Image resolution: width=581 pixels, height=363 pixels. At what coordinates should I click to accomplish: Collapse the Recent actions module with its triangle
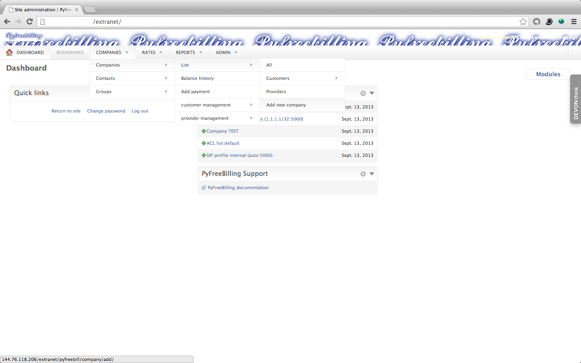(x=372, y=93)
